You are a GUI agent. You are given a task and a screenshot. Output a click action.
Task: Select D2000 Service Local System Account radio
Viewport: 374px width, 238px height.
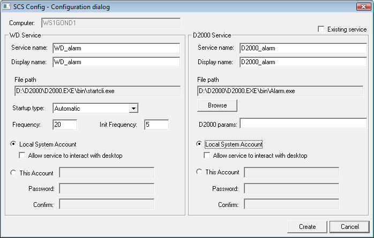pyautogui.click(x=200, y=144)
